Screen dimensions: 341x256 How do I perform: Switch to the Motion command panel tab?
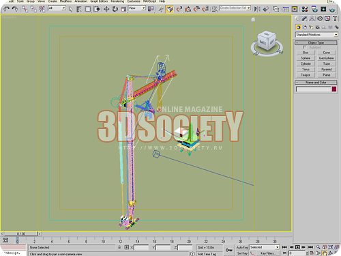click(320, 18)
